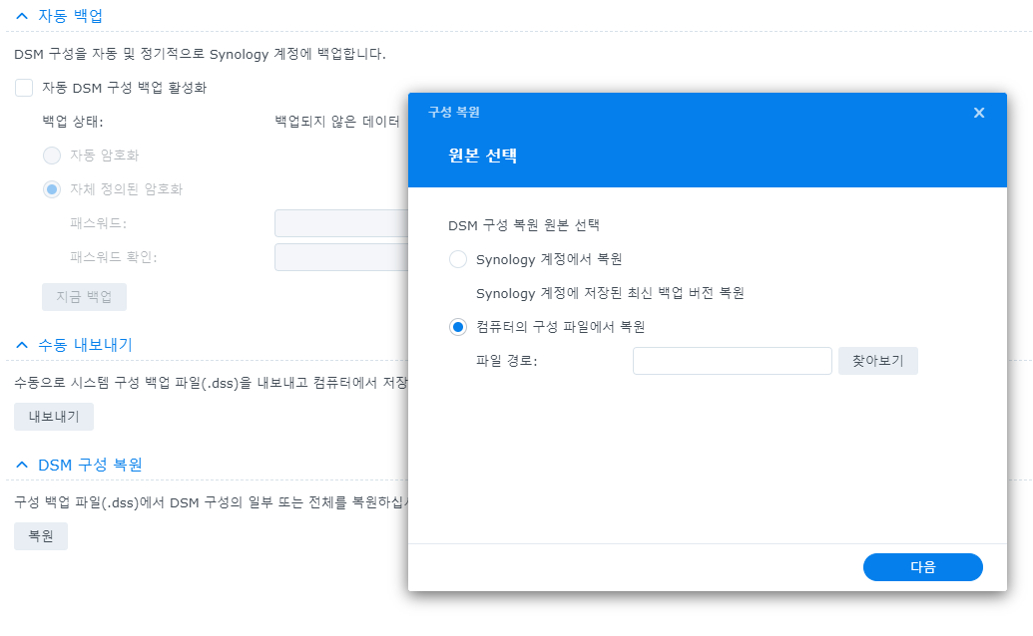
Task: Click the DSM 구성 복원 원본 선택 label
Action: pos(524,225)
